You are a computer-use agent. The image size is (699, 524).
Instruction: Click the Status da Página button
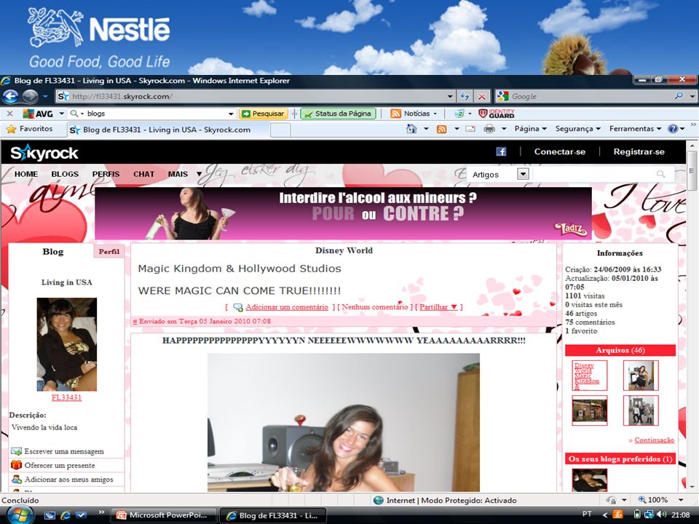(338, 114)
